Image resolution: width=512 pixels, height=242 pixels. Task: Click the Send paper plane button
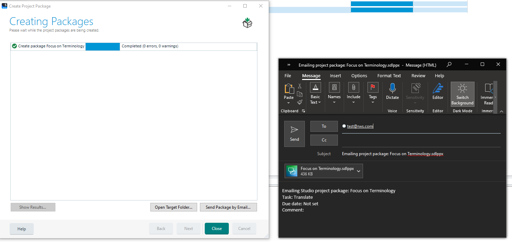295,134
